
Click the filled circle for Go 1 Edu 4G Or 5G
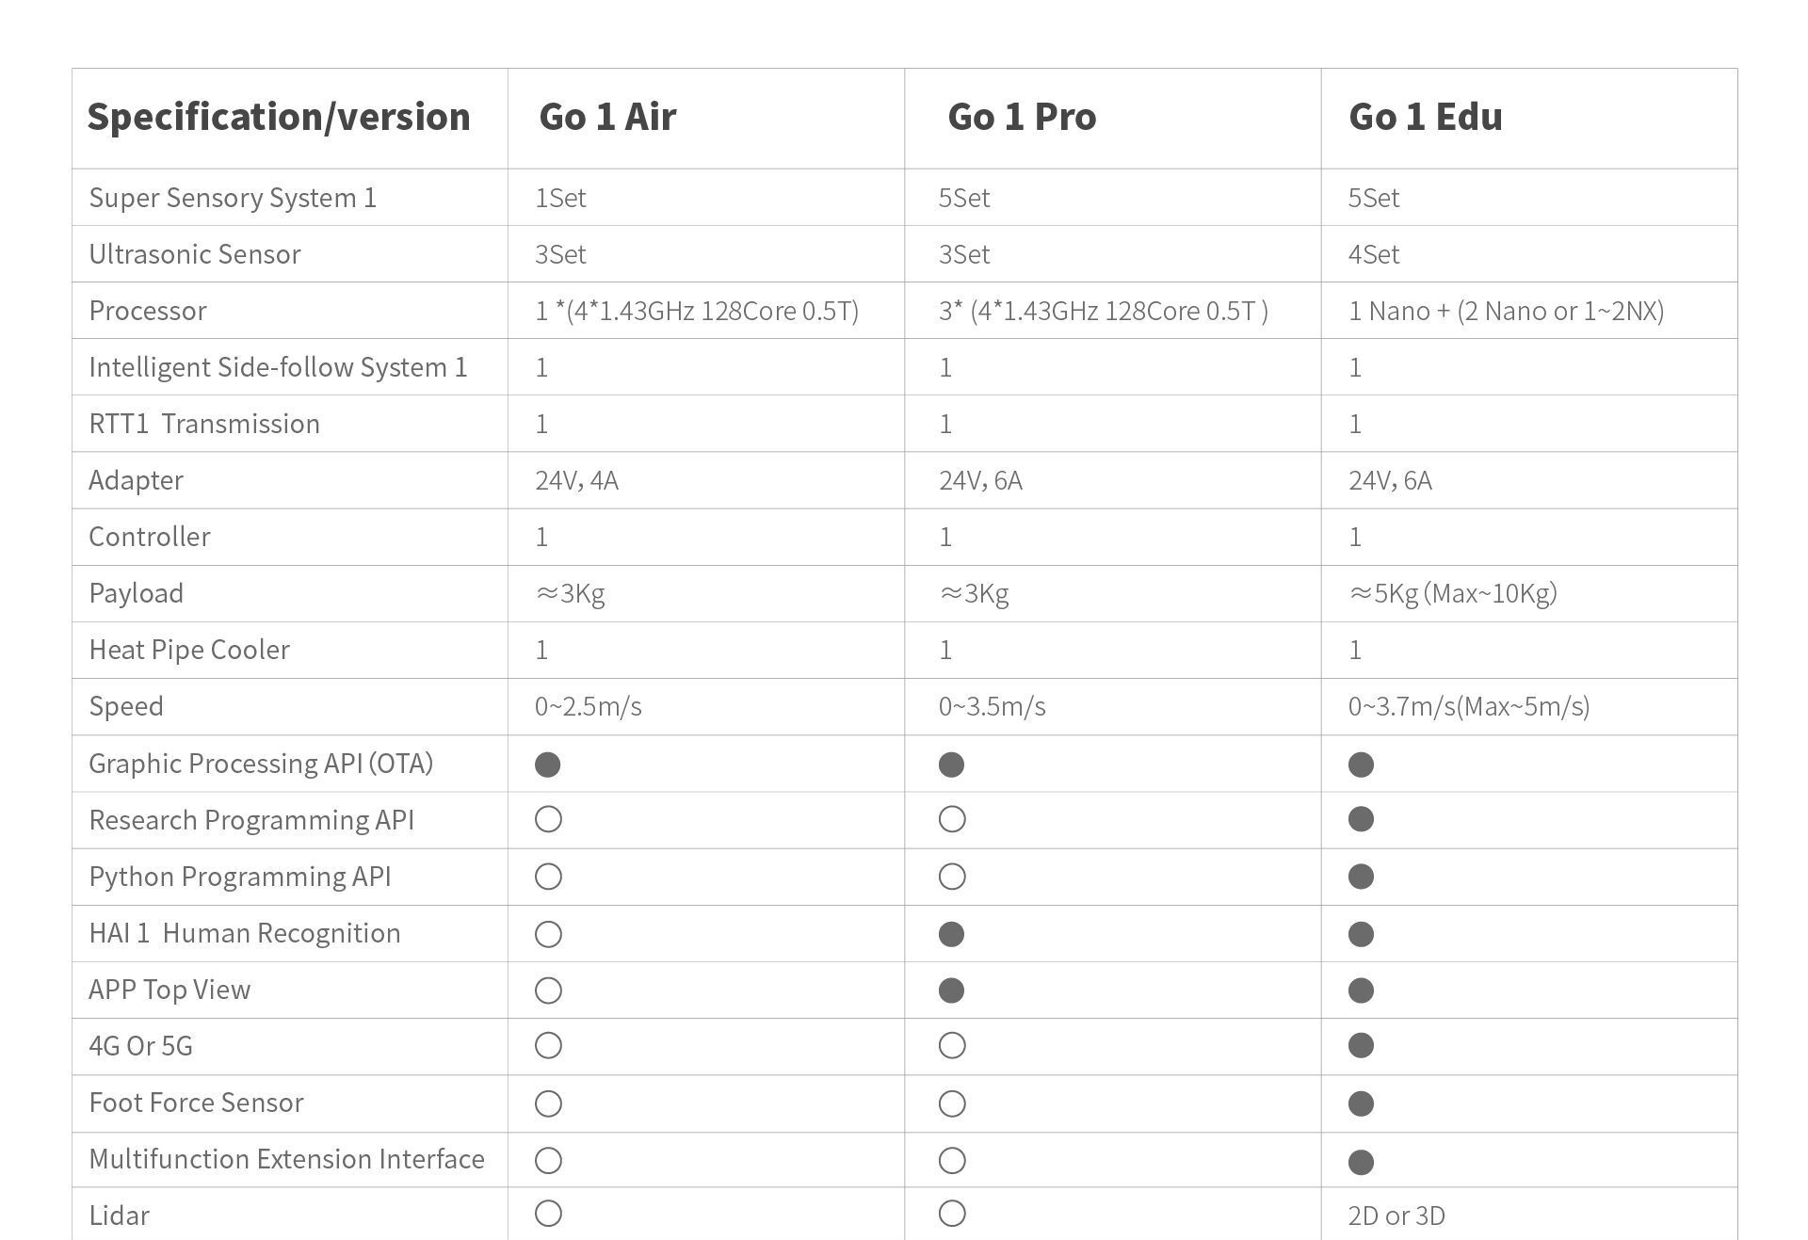[x=1361, y=1046]
